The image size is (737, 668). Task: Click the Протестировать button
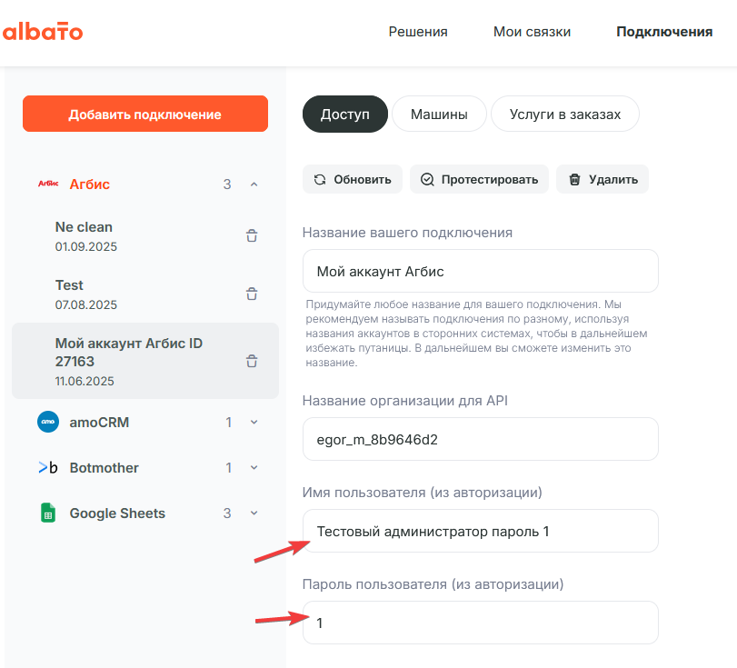click(x=480, y=179)
